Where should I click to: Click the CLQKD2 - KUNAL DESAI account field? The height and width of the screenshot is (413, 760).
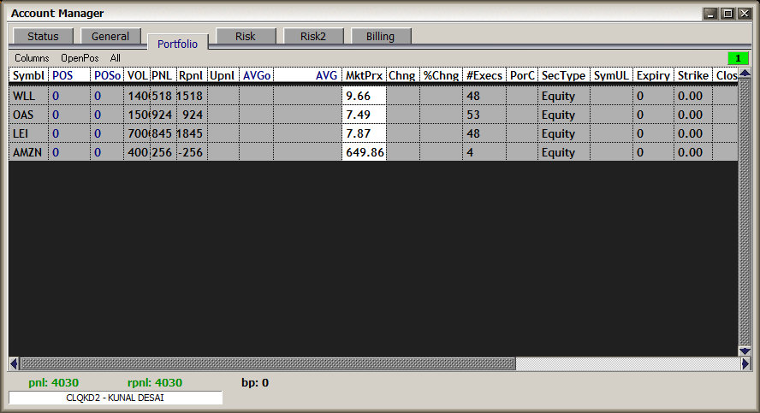[115, 398]
